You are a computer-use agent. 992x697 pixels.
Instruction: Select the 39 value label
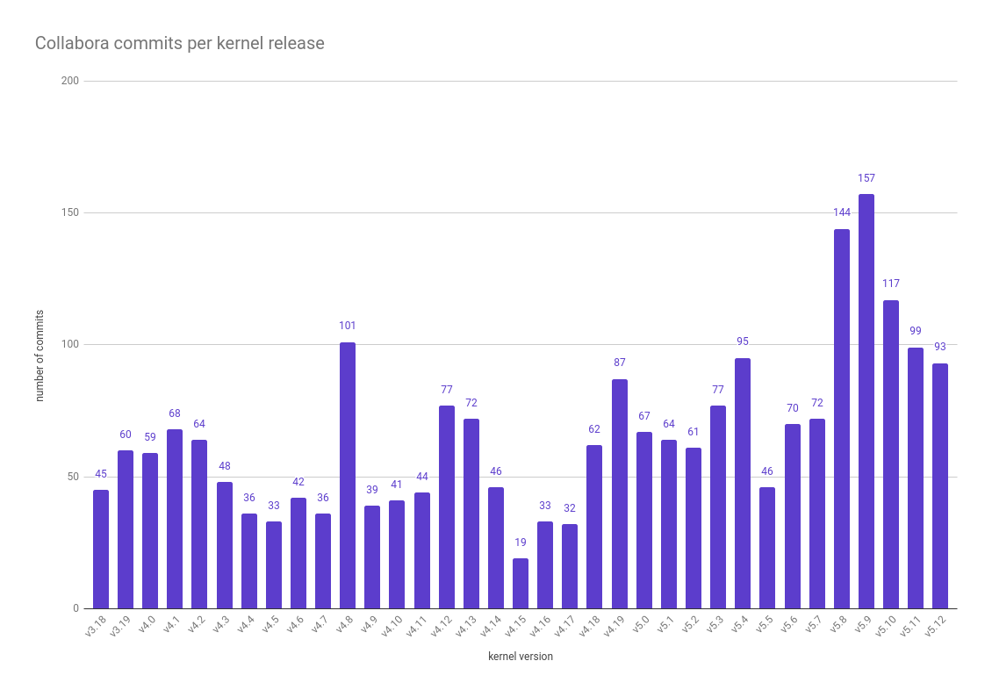click(372, 490)
